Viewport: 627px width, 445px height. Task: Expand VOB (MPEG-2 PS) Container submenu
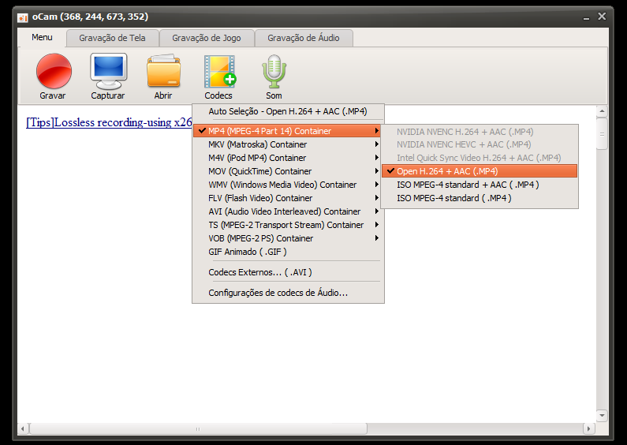[x=288, y=238]
